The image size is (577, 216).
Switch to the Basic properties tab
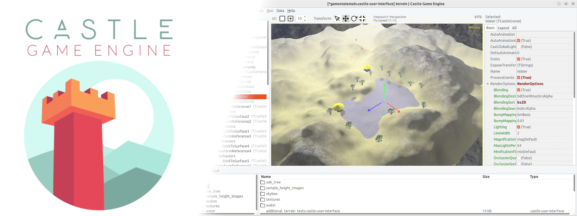click(490, 28)
